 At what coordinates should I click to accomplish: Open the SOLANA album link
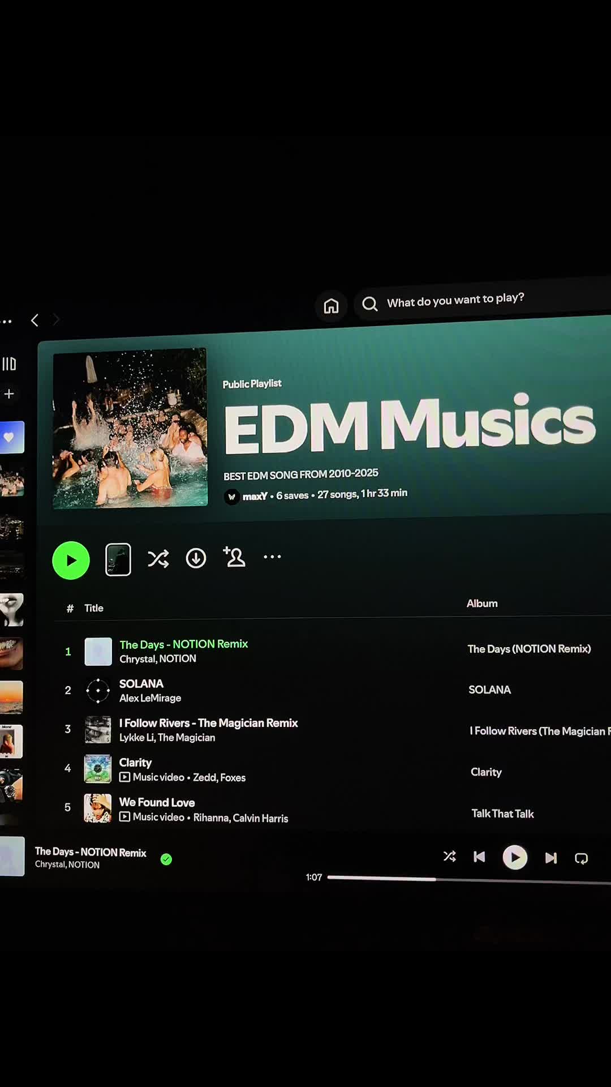coord(489,690)
